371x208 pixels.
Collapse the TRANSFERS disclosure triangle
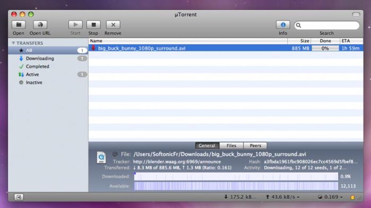13,43
